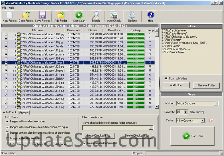Select C:\Pics\Hawaii\ in Folders list
The width and height of the screenshot is (224, 156).
171,46
